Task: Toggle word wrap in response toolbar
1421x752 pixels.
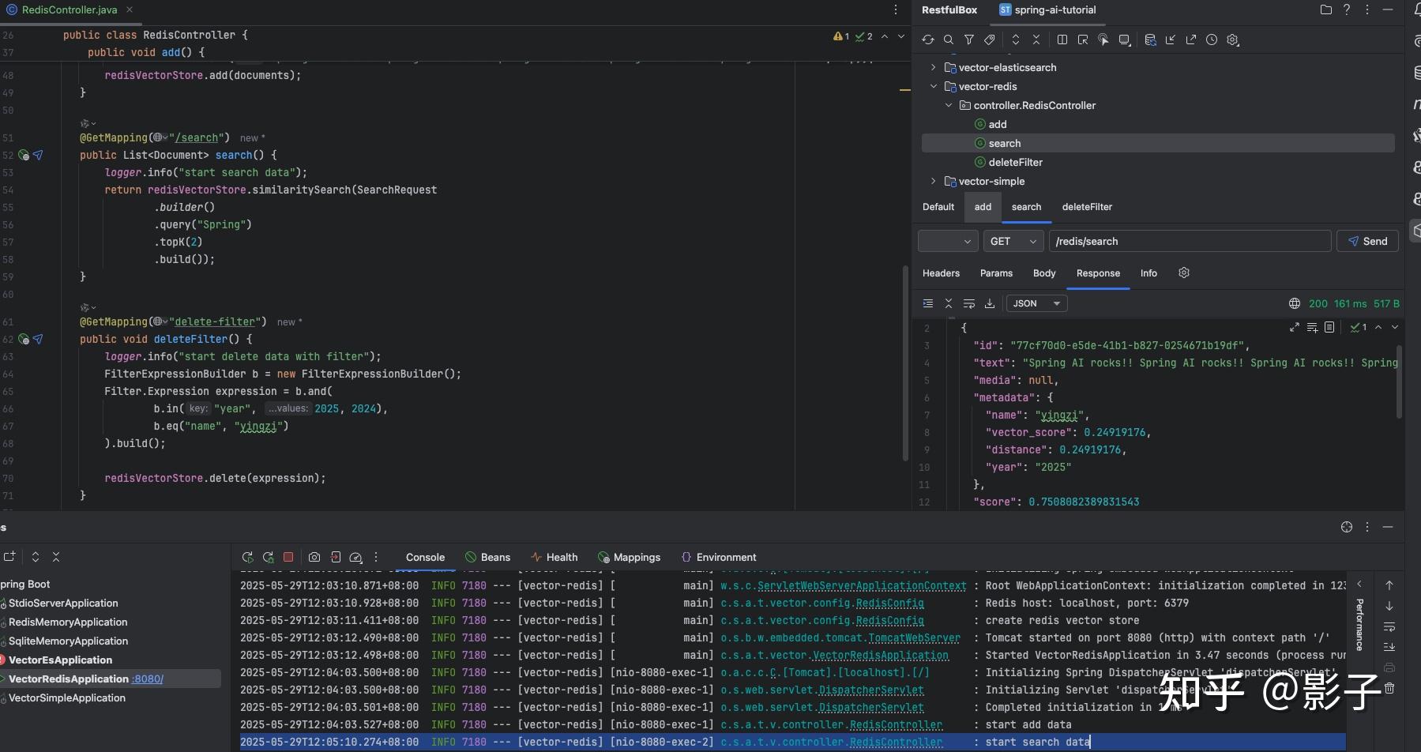Action: click(969, 303)
